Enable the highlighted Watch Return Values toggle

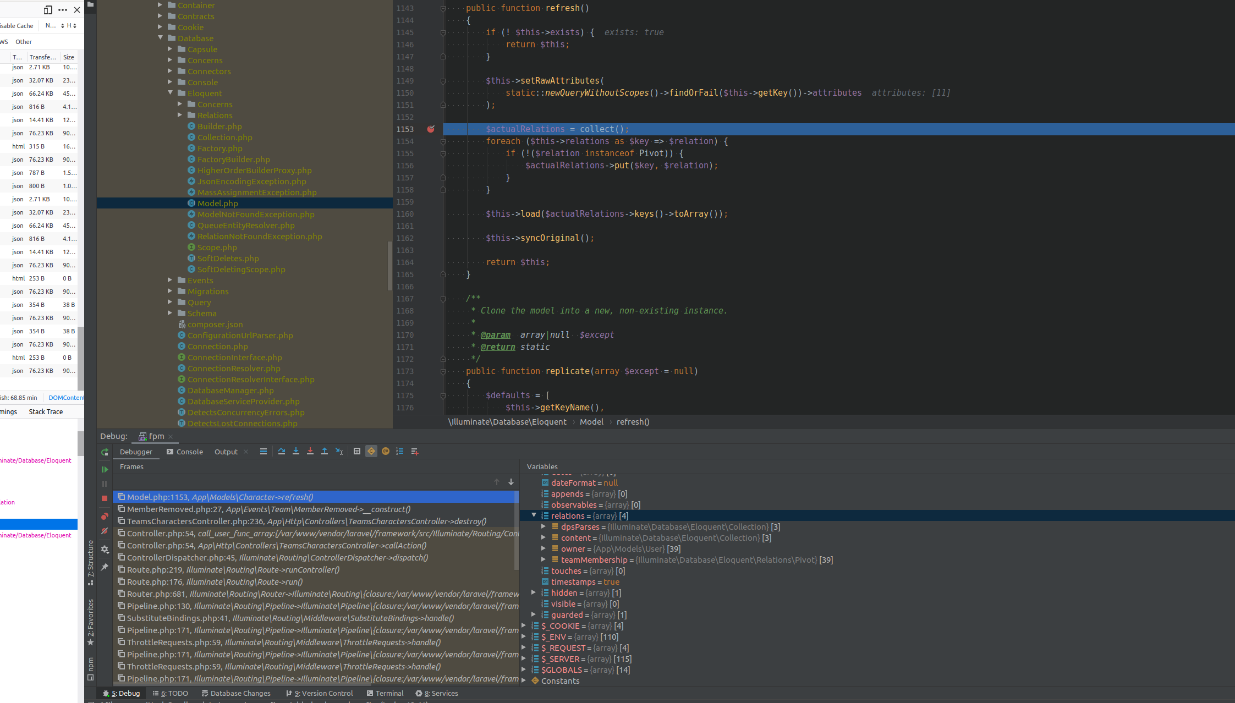[x=371, y=451]
